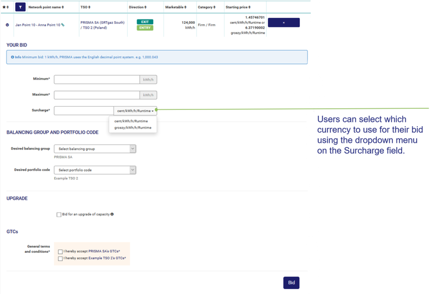Click the ENTRY direction badge
The height and width of the screenshot is (294, 433).
coord(145,28)
